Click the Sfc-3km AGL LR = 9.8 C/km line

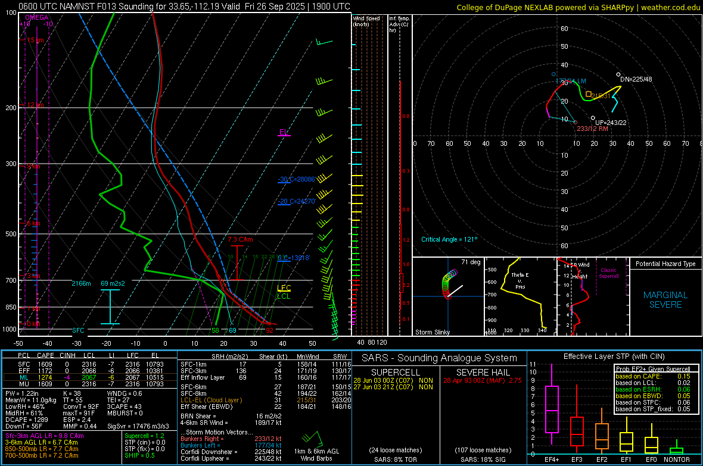[x=45, y=436]
